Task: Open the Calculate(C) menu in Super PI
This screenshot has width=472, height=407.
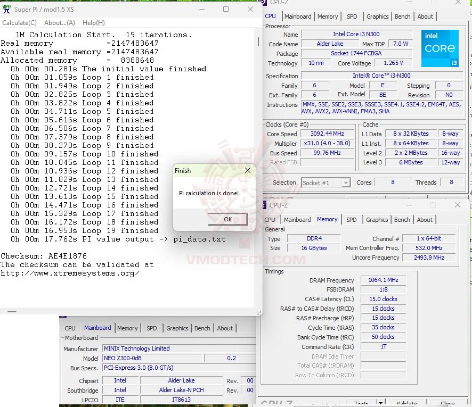Action: (20, 23)
